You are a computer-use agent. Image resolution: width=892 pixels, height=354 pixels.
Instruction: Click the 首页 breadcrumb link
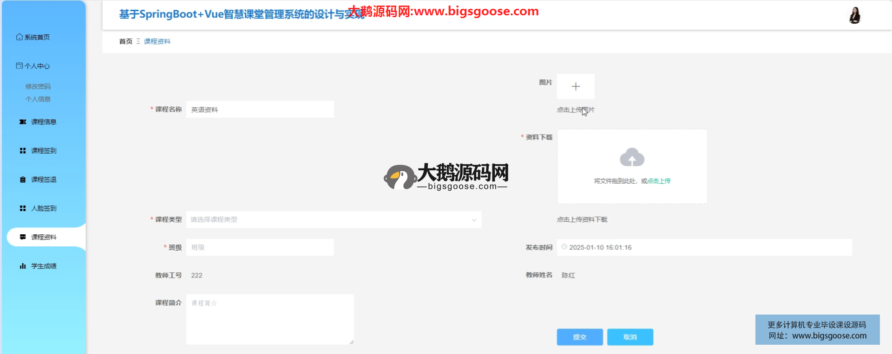pyautogui.click(x=125, y=41)
